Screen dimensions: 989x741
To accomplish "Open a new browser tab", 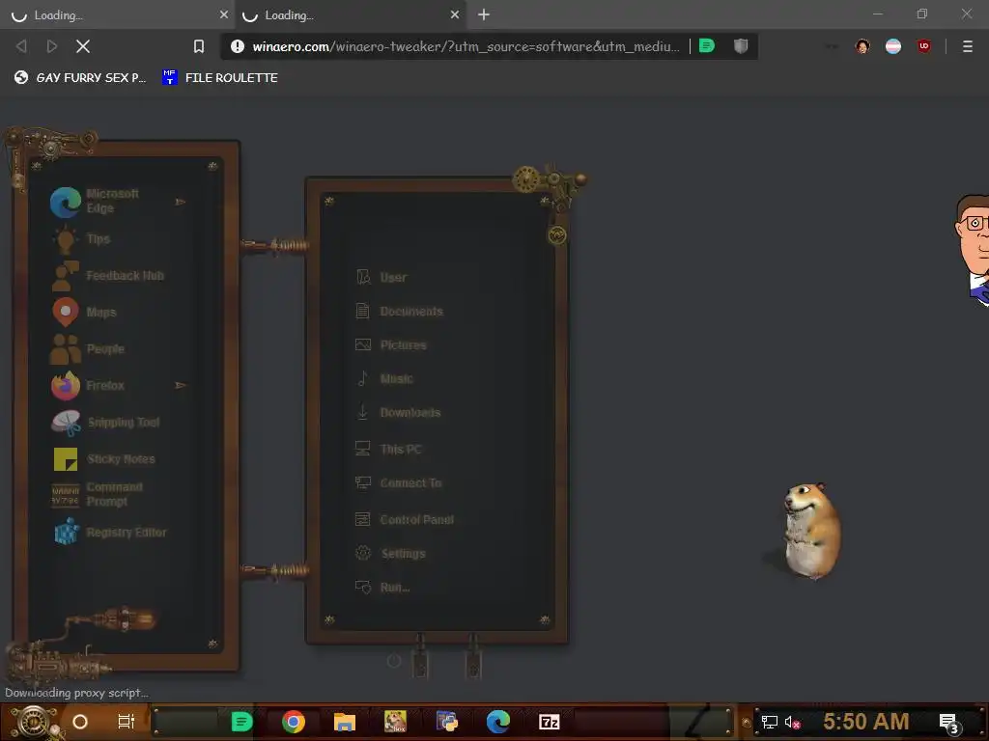I will [484, 14].
